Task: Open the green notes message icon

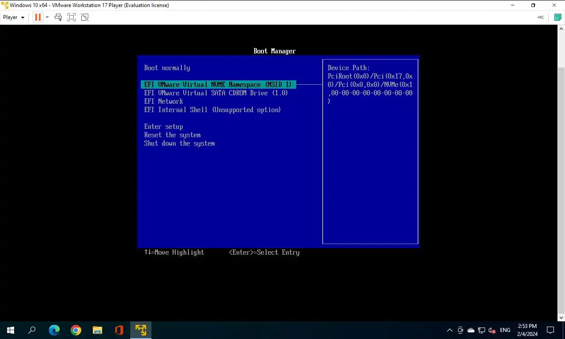Action: click(x=557, y=17)
